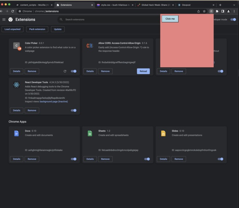
Task: Toggle the Docs app switch
Action: [74, 159]
